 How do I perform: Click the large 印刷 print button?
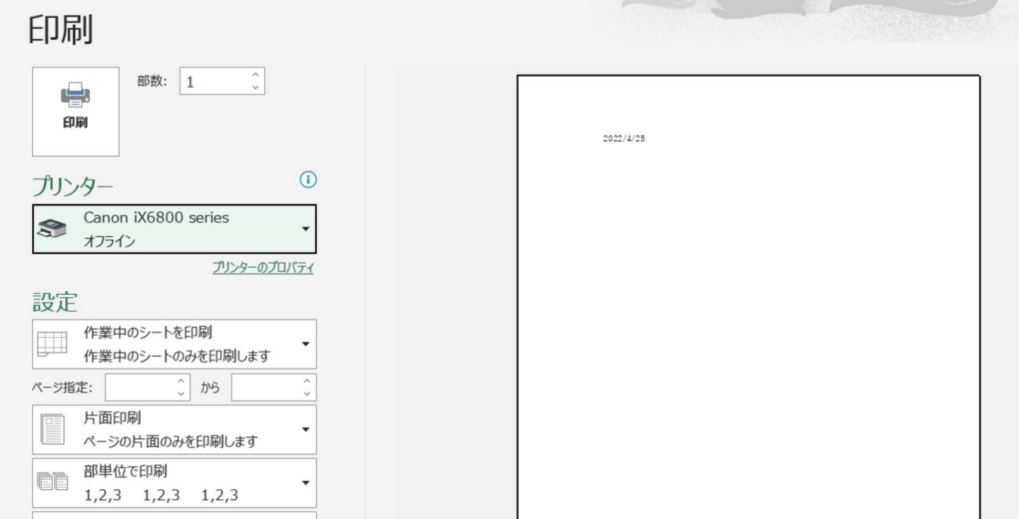tap(75, 111)
